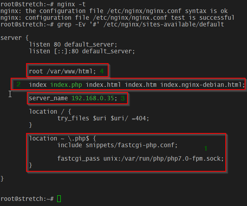The image size is (247, 206).
Task: Click the green number 4 annotation
Action: coord(102,71)
